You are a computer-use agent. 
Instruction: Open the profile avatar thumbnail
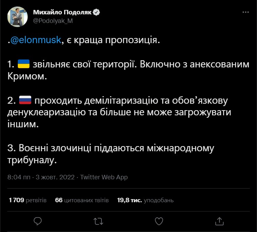17,17
